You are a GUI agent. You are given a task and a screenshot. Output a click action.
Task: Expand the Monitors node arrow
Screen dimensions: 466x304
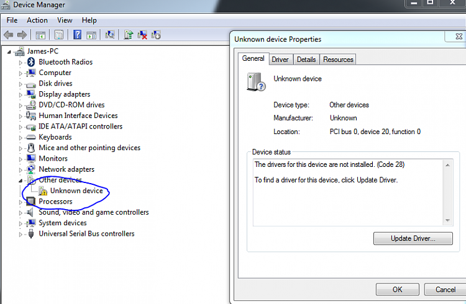21,159
